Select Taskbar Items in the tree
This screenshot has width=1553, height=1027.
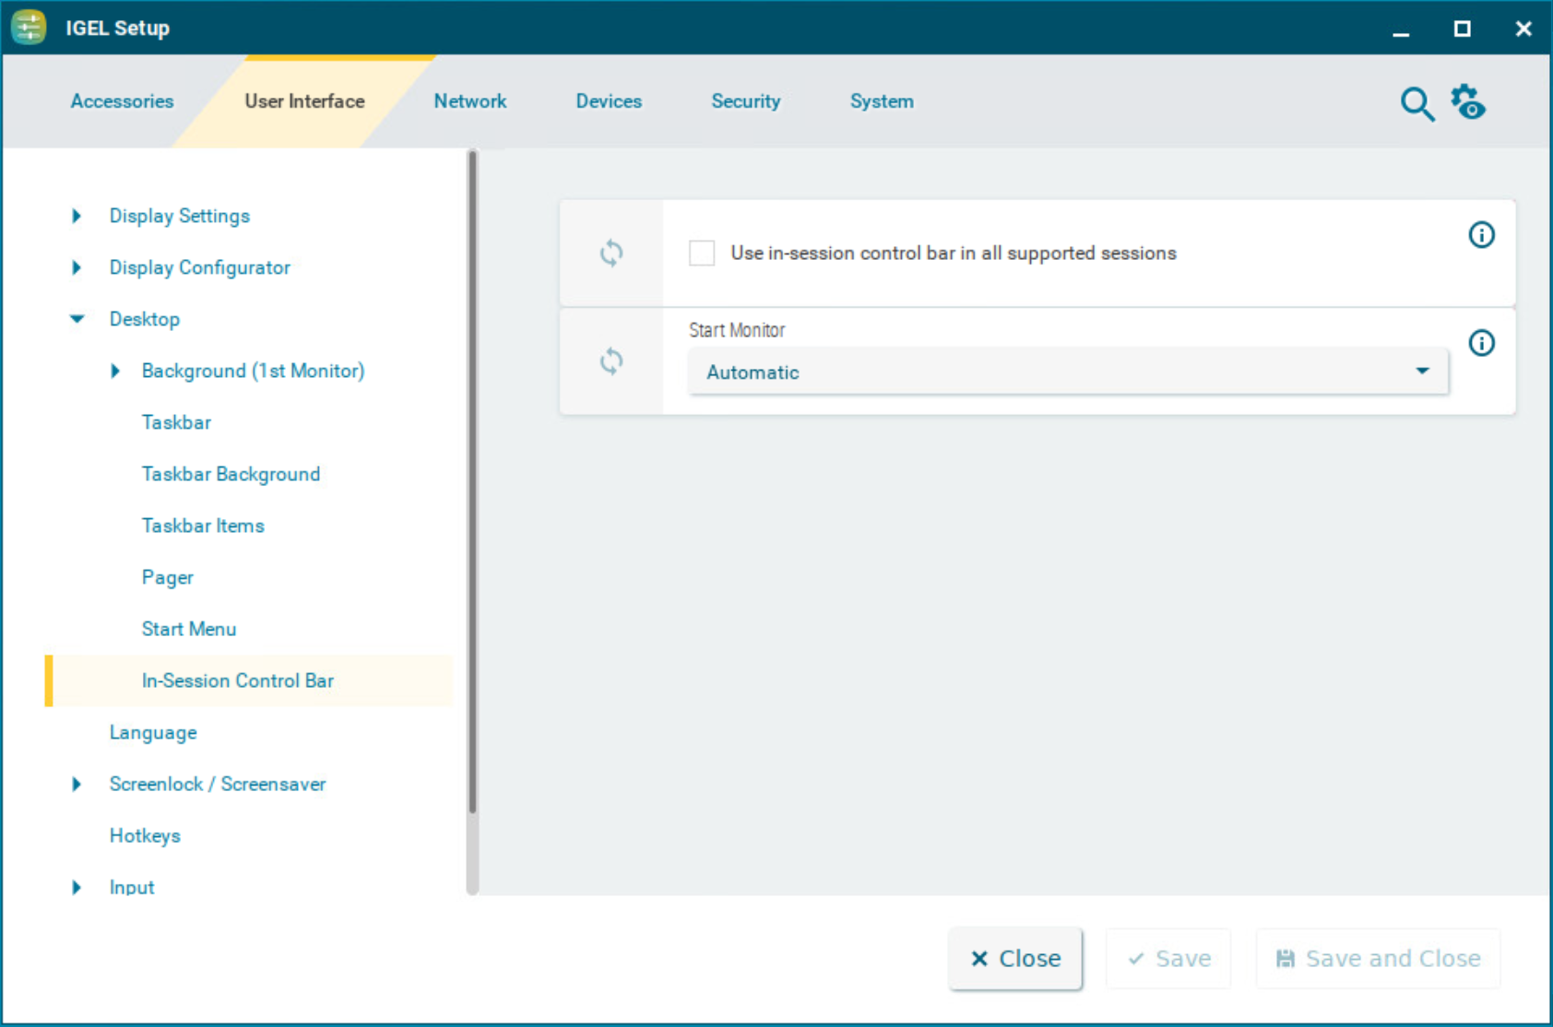coord(203,525)
